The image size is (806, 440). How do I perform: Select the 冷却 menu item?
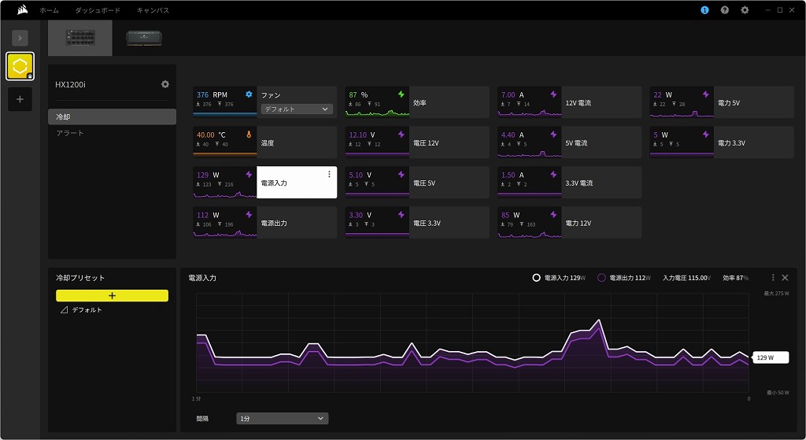pos(112,116)
